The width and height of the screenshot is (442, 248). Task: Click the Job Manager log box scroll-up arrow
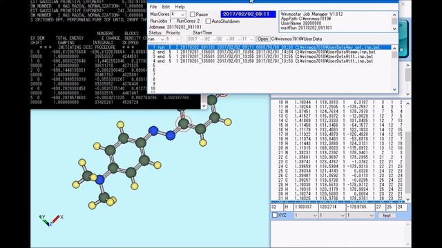[394, 15]
